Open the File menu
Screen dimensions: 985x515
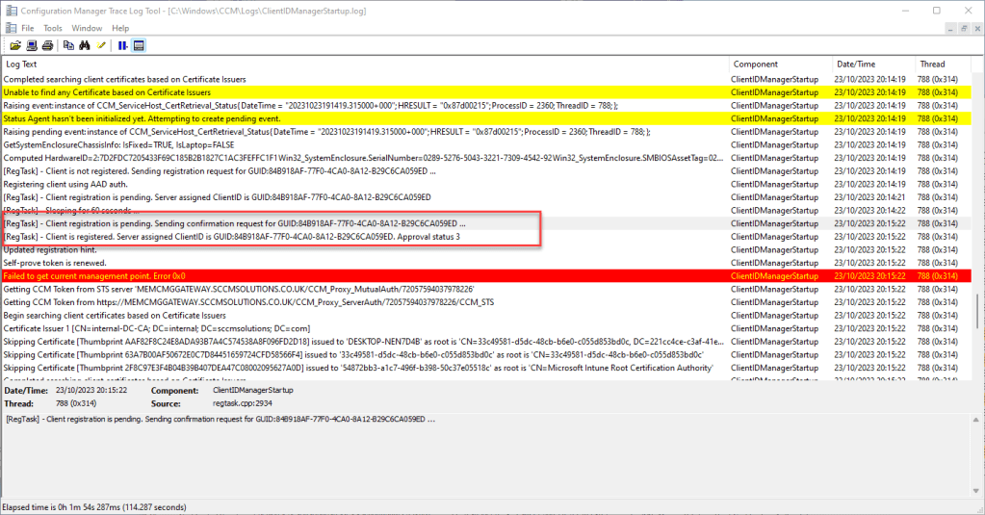(27, 28)
